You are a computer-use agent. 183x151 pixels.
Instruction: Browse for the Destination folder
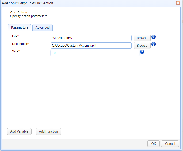142,46
